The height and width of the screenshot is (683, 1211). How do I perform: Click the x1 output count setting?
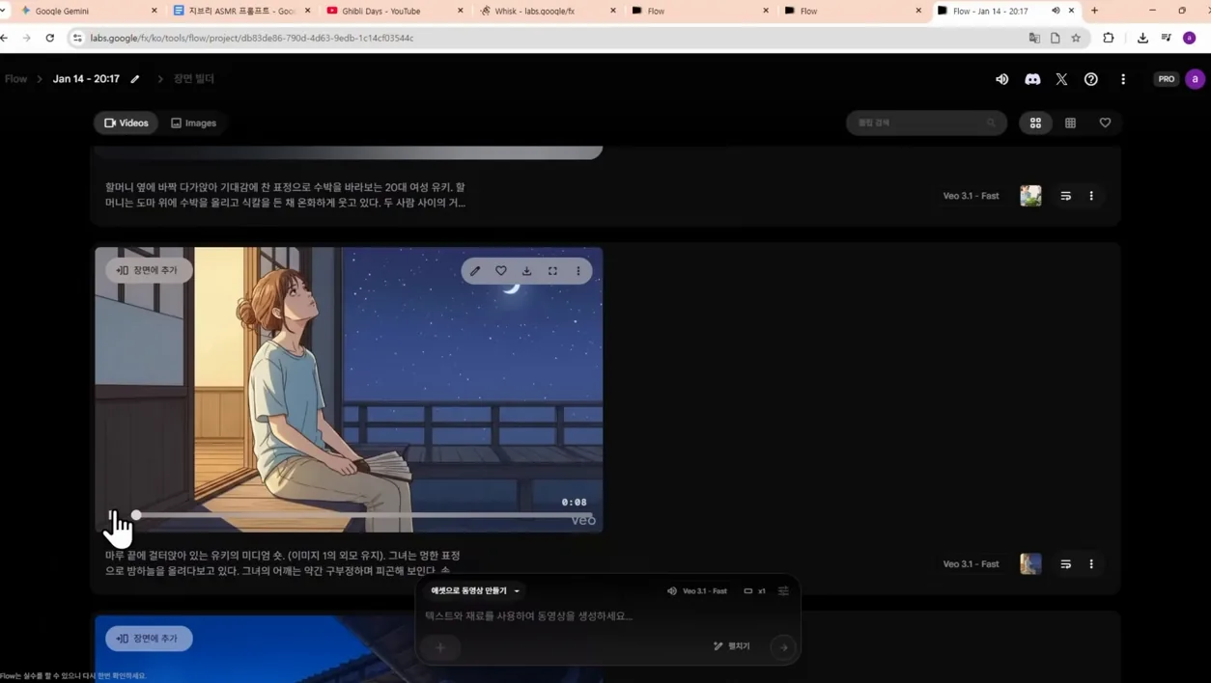(x=754, y=590)
